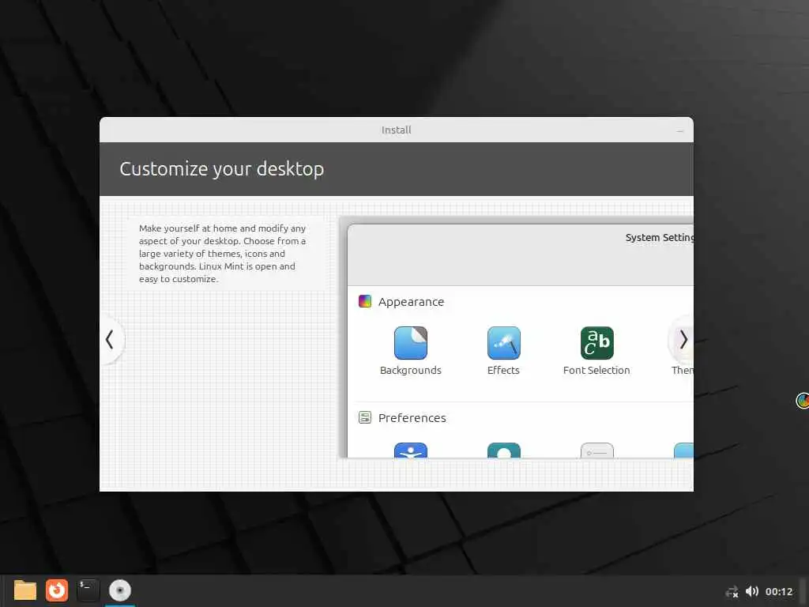Open the clock showing 00:12
Screen dimensions: 809x607
point(779,592)
